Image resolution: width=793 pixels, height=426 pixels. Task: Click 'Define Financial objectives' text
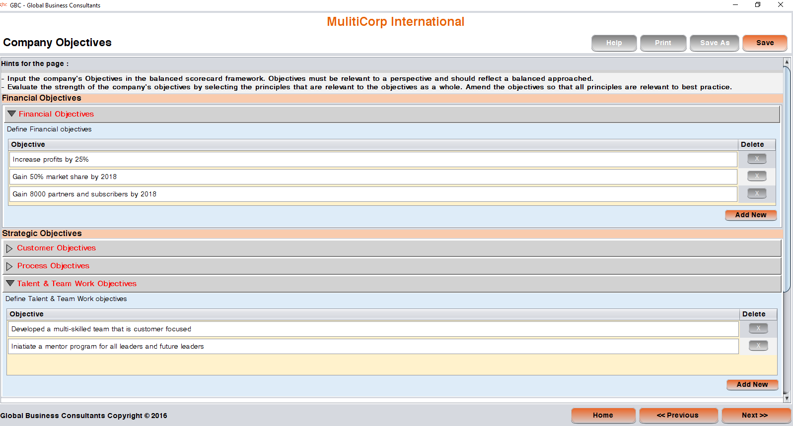[49, 129]
